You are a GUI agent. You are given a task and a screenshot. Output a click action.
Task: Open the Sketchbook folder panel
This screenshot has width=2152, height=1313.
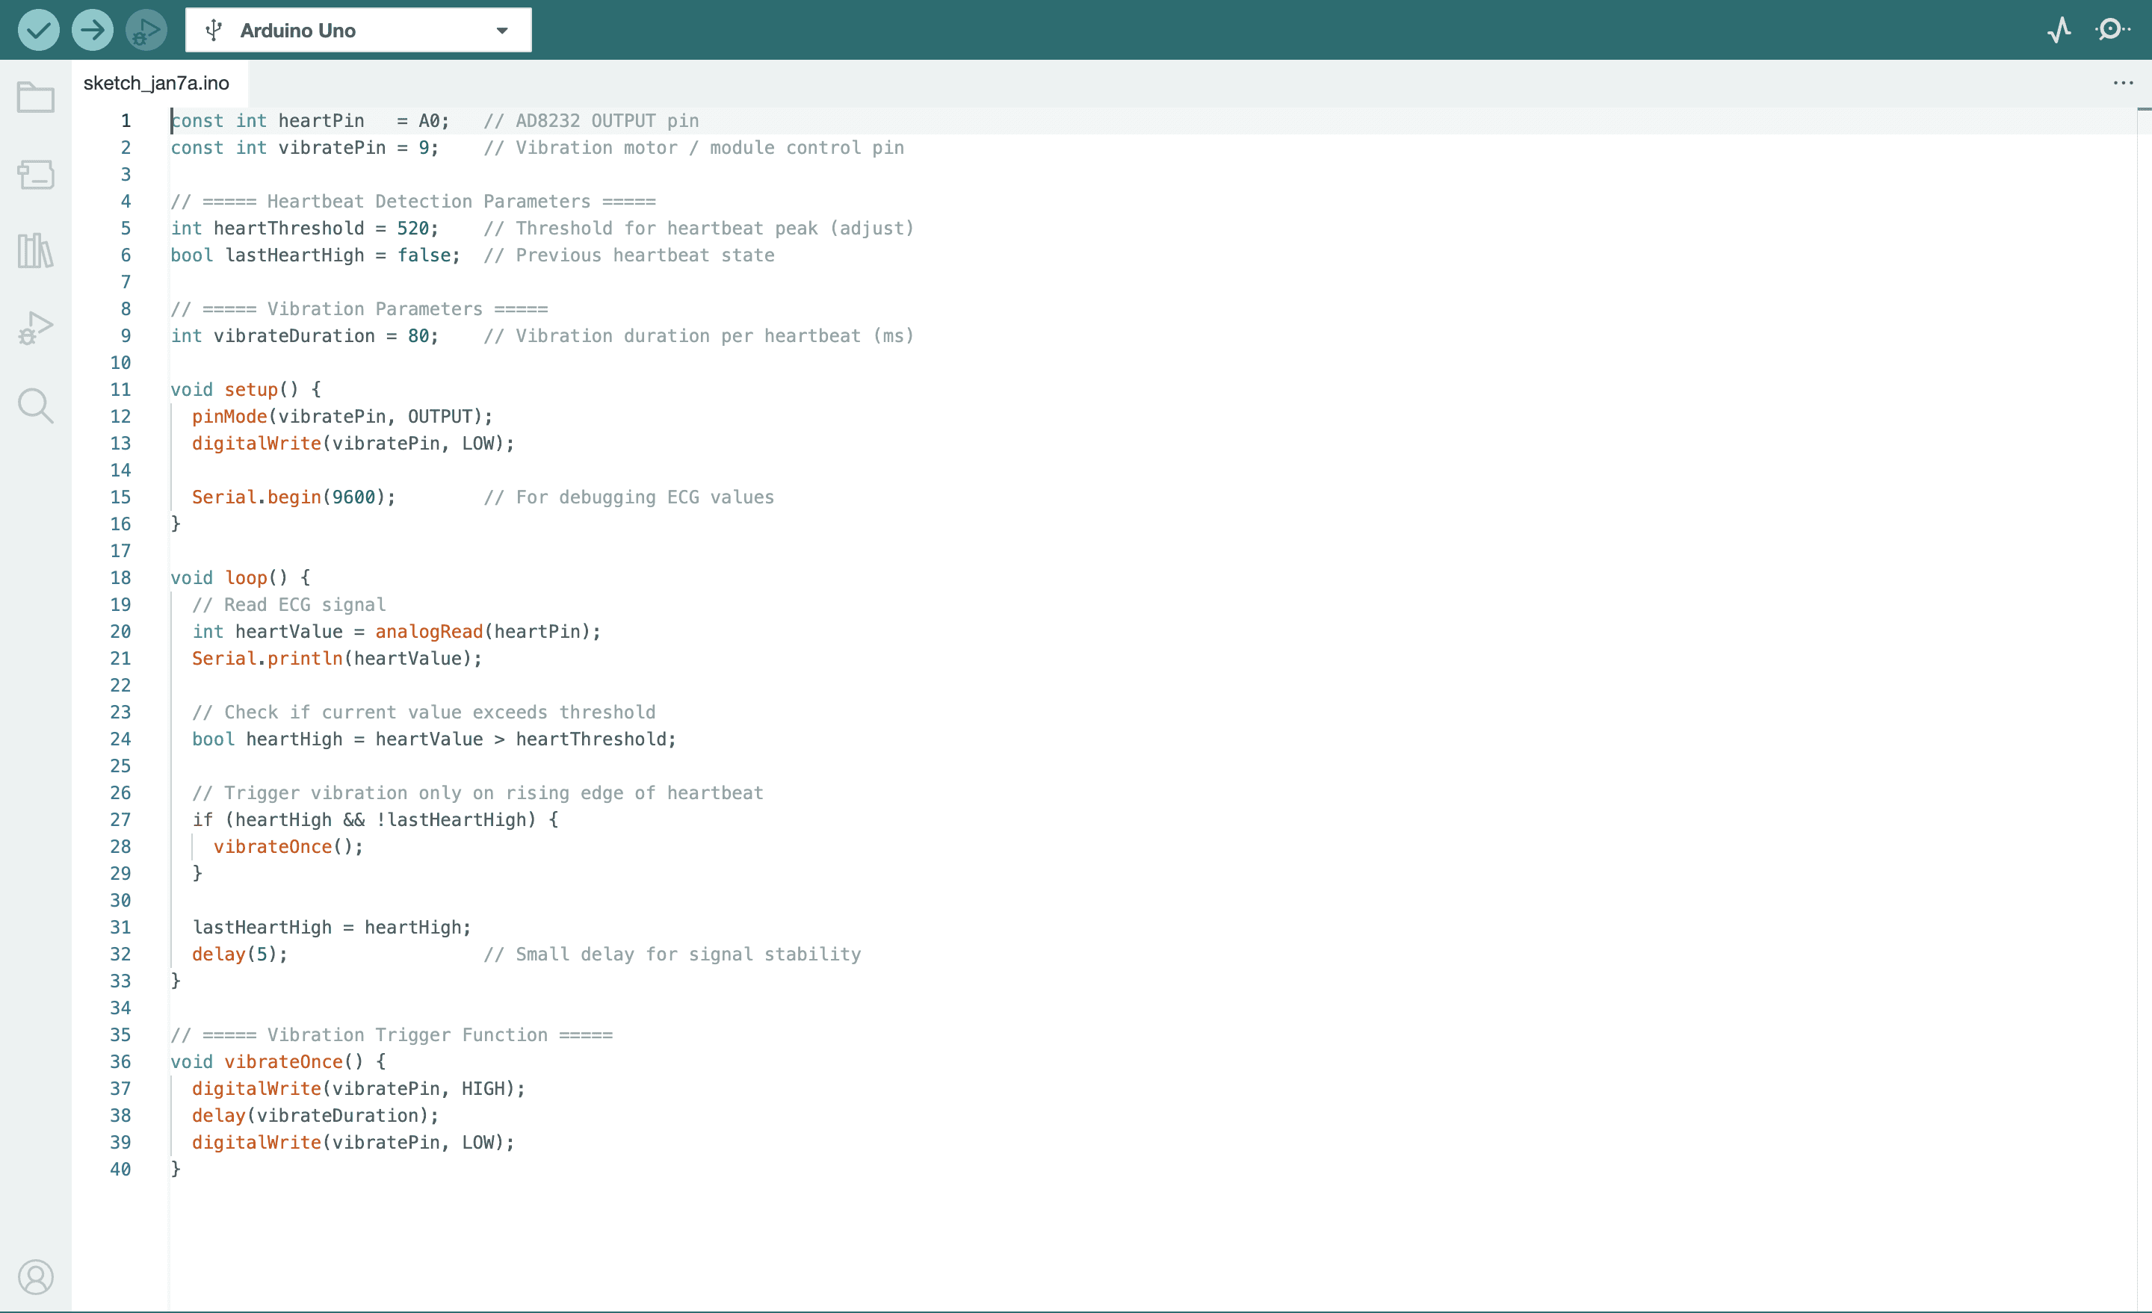pos(36,97)
